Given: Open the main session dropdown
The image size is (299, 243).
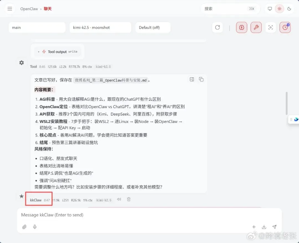Looking at the screenshot, I should [37, 27].
